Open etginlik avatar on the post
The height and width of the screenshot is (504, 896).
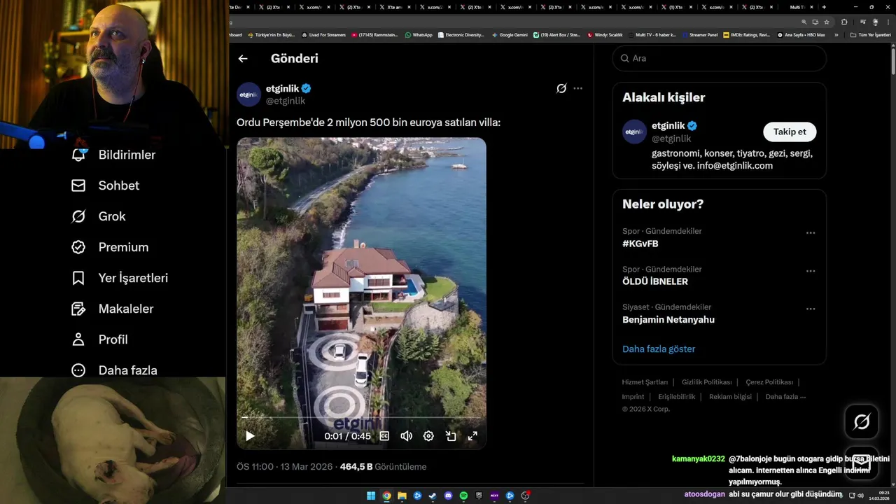coord(249,94)
